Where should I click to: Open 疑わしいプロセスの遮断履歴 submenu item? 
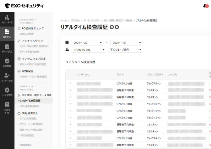(33, 64)
